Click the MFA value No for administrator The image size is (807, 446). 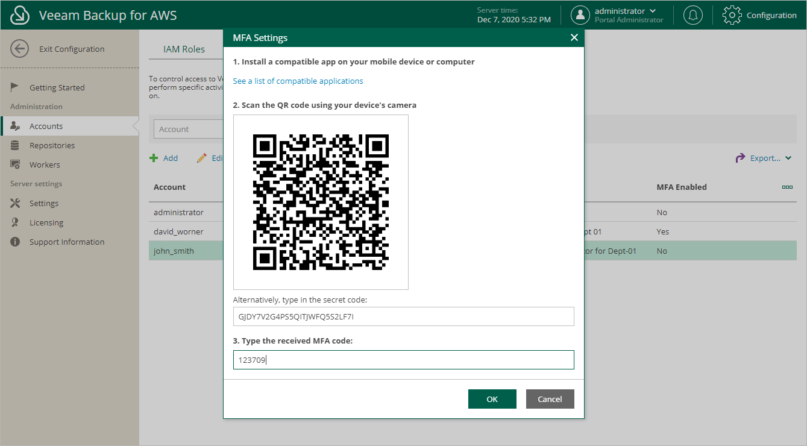tap(662, 212)
